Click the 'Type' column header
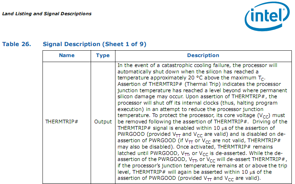This screenshot has height=184, width=295. coord(103,55)
